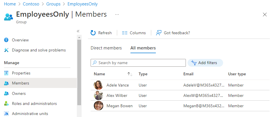This screenshot has width=271, height=117.
Task: Go to Groups breadcrumb link
Action: (x=54, y=4)
